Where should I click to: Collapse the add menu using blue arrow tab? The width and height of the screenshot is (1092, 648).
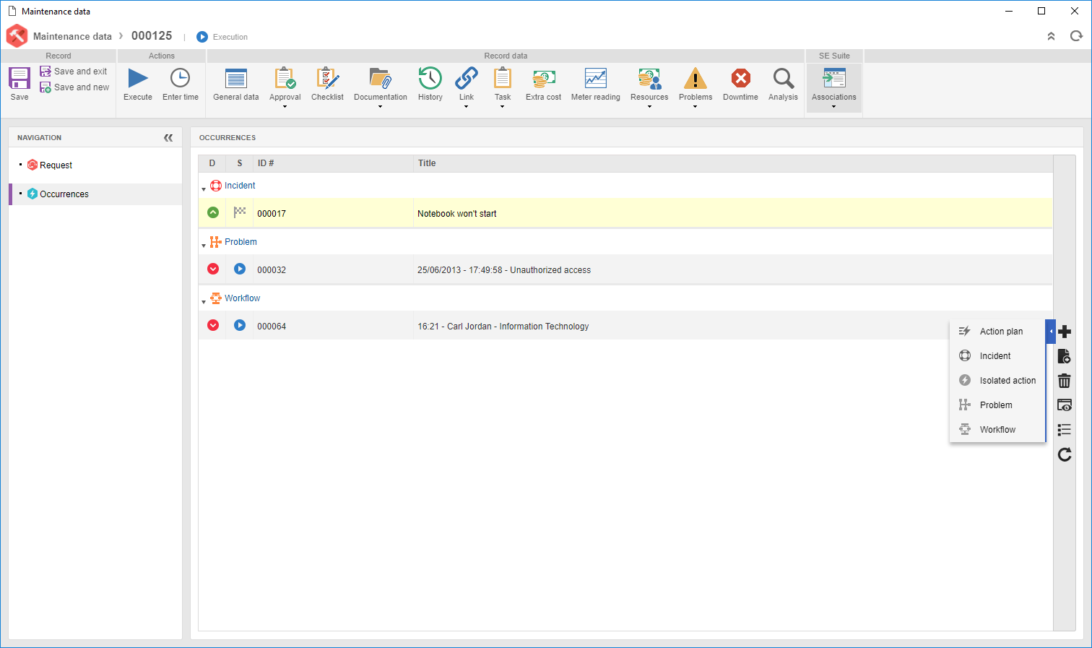pyautogui.click(x=1051, y=332)
